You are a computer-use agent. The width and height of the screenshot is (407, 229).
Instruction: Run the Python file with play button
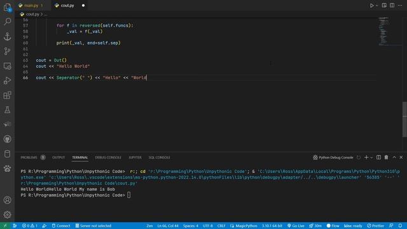371,6
